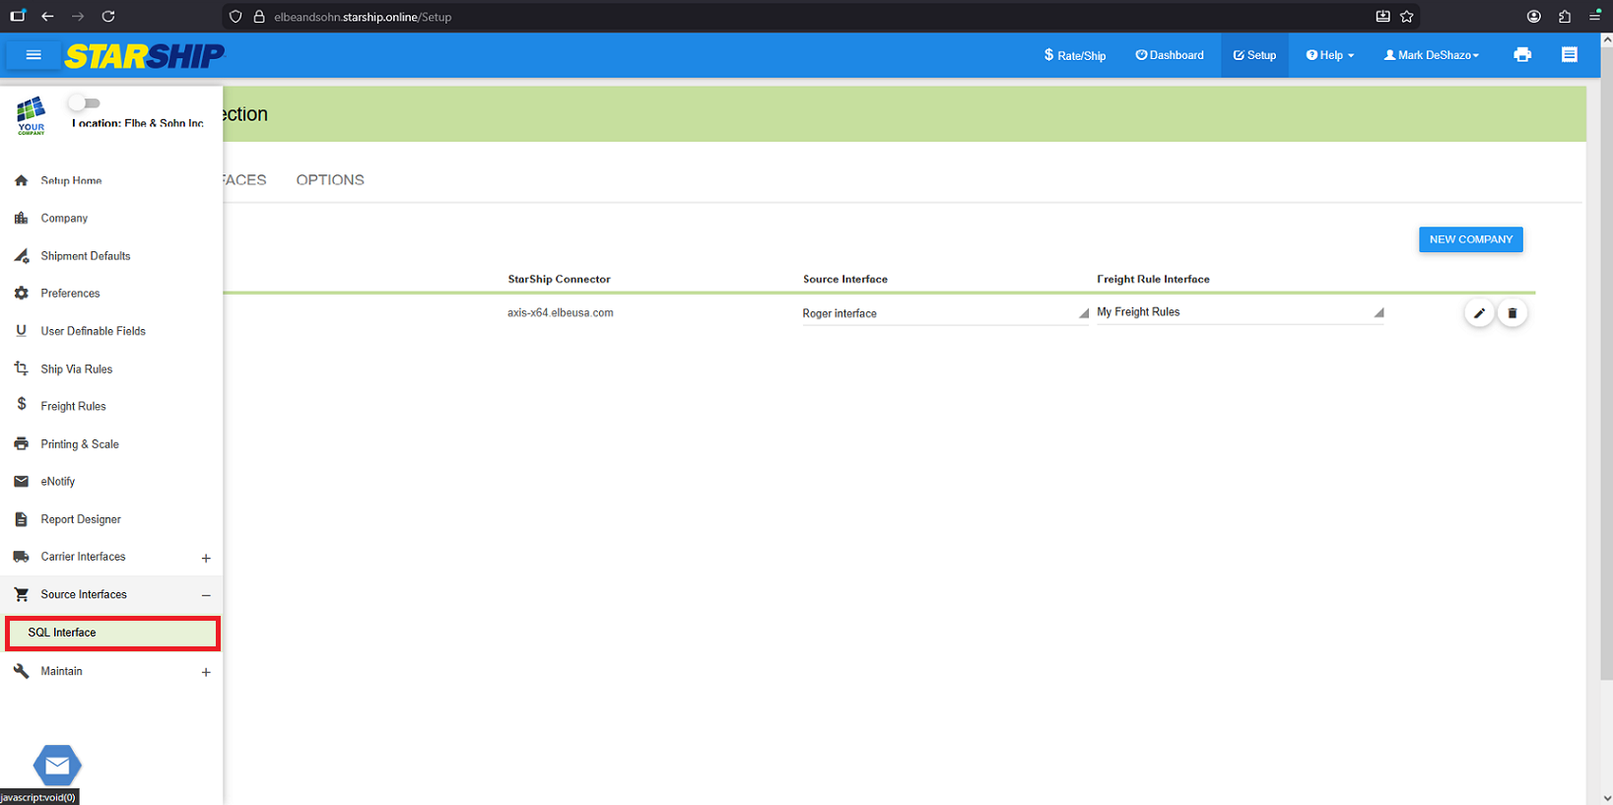The width and height of the screenshot is (1613, 805).
Task: Click the list icon at the far right of the header
Action: [1569, 55]
